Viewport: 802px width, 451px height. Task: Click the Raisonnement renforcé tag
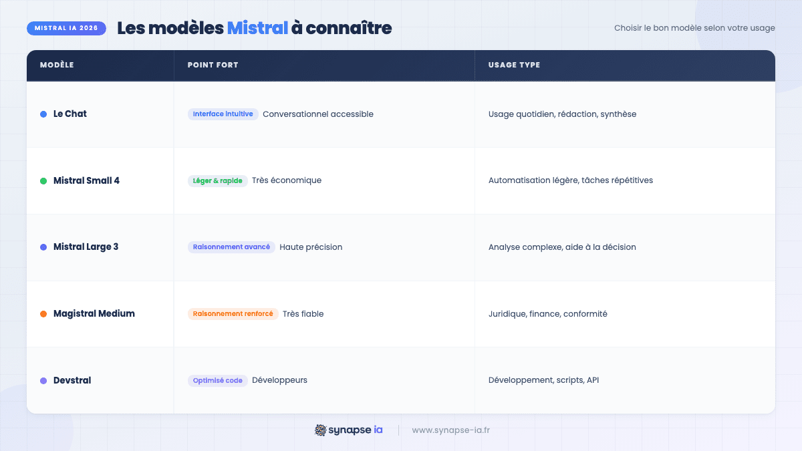point(233,314)
